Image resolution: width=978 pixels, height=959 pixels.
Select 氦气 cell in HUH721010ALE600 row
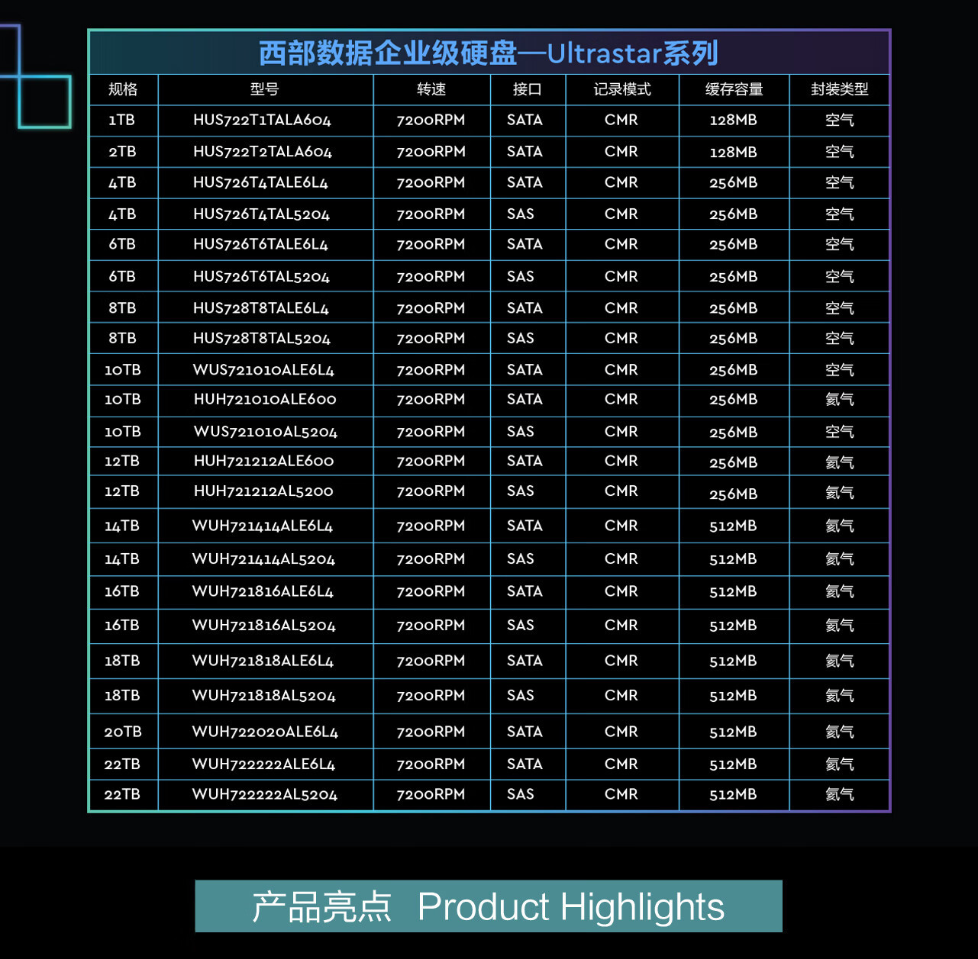(x=840, y=399)
